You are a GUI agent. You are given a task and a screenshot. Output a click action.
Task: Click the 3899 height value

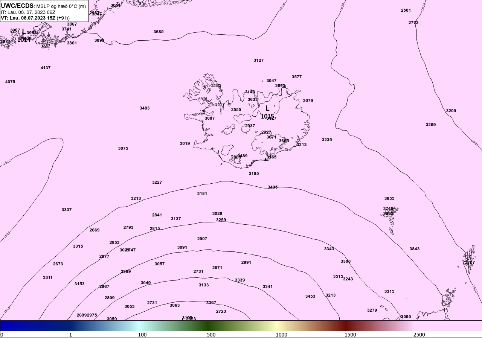99,40
